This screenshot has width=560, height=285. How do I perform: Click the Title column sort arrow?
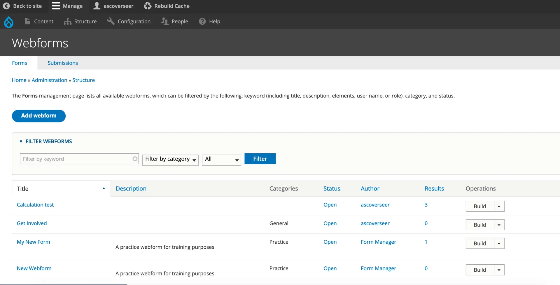pos(104,188)
